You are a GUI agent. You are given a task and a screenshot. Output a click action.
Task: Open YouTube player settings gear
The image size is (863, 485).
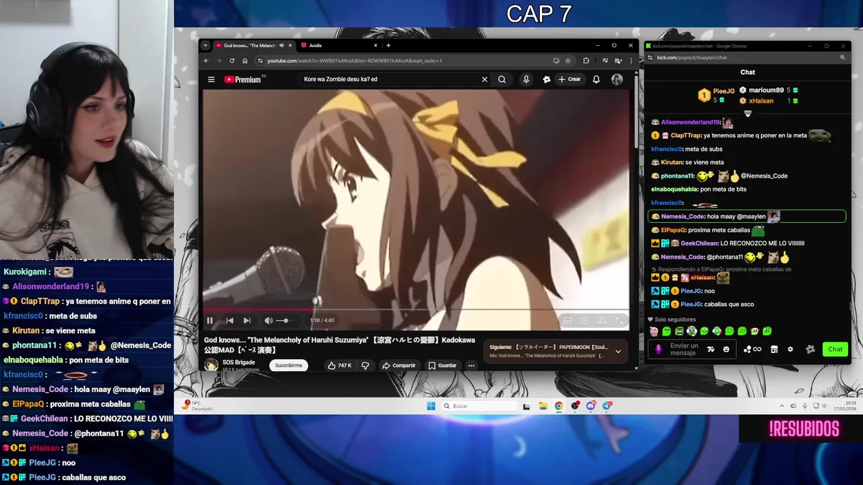click(x=585, y=321)
